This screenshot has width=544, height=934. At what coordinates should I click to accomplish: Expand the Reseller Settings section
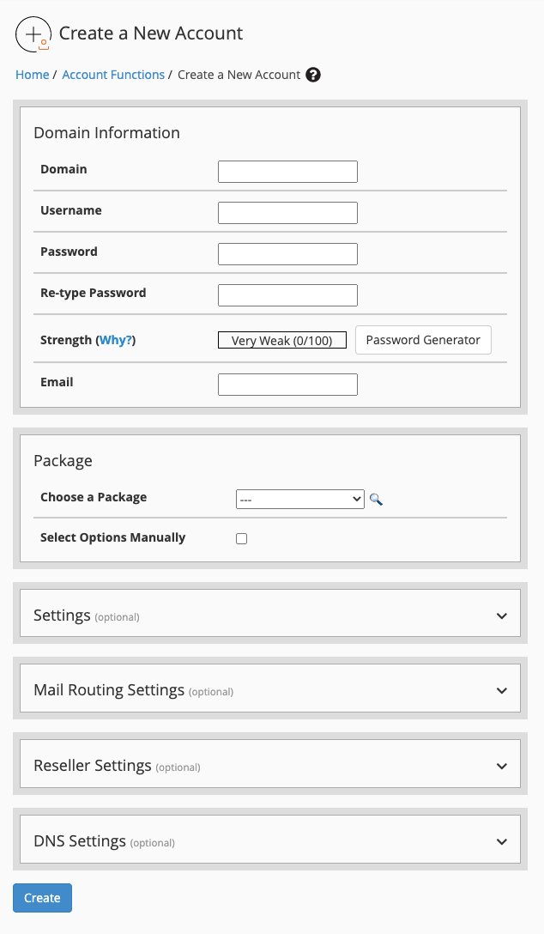[270, 764]
